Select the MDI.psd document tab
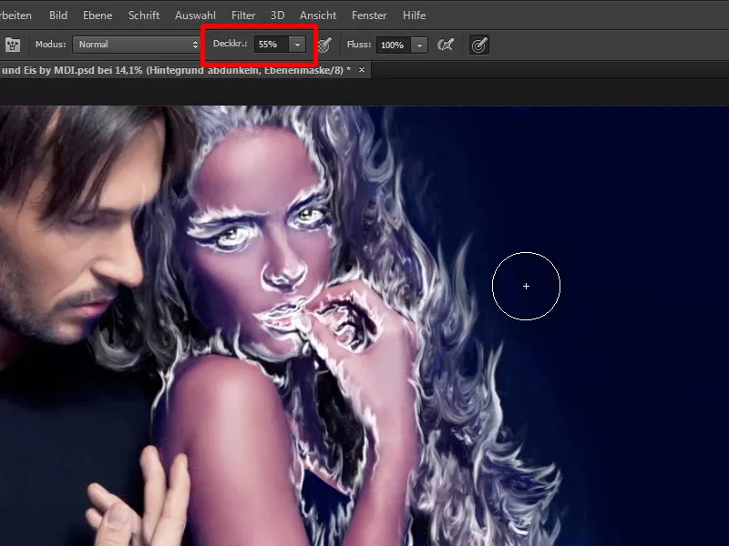The height and width of the screenshot is (546, 729). pyautogui.click(x=173, y=70)
